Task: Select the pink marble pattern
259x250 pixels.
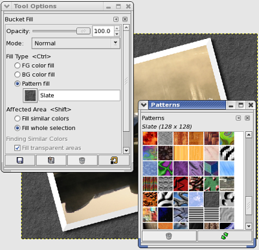Action: tap(211, 153)
